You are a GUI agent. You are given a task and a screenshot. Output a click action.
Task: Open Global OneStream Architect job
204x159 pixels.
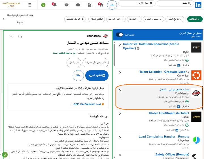pyautogui.click(x=169, y=113)
